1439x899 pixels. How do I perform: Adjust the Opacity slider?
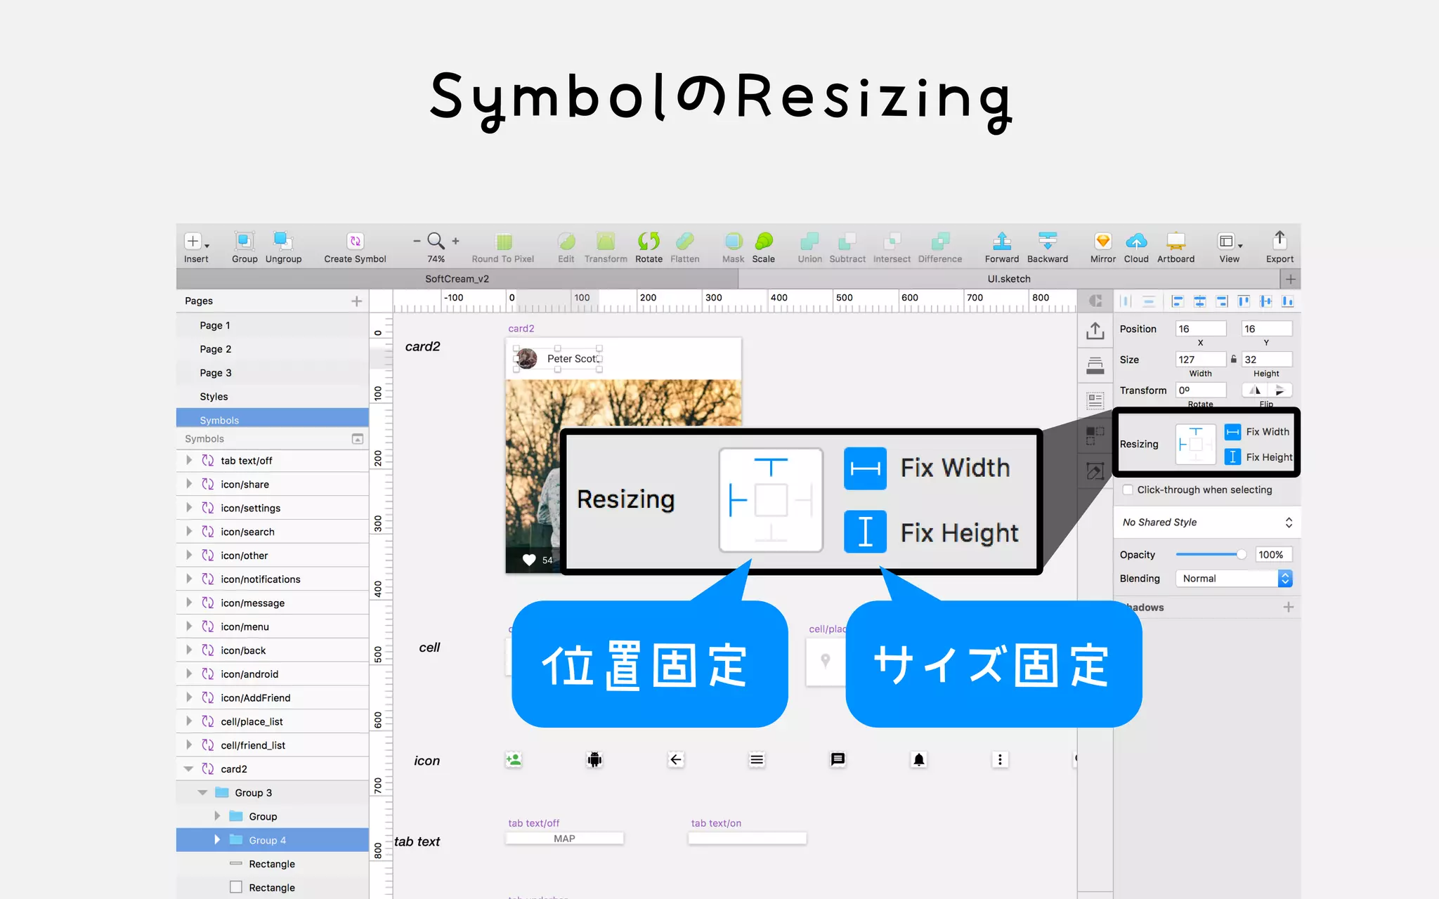(1211, 554)
